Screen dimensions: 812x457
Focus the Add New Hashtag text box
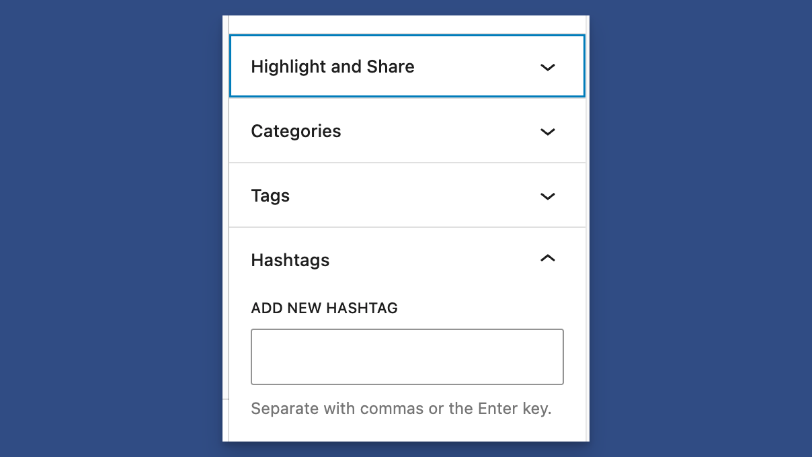pyautogui.click(x=407, y=357)
